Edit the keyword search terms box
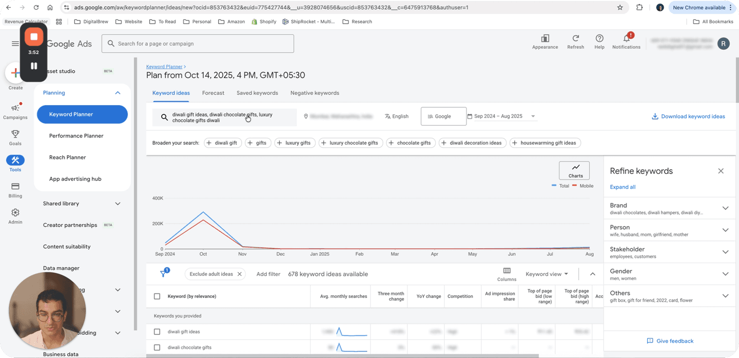The width and height of the screenshot is (739, 358). tap(224, 117)
